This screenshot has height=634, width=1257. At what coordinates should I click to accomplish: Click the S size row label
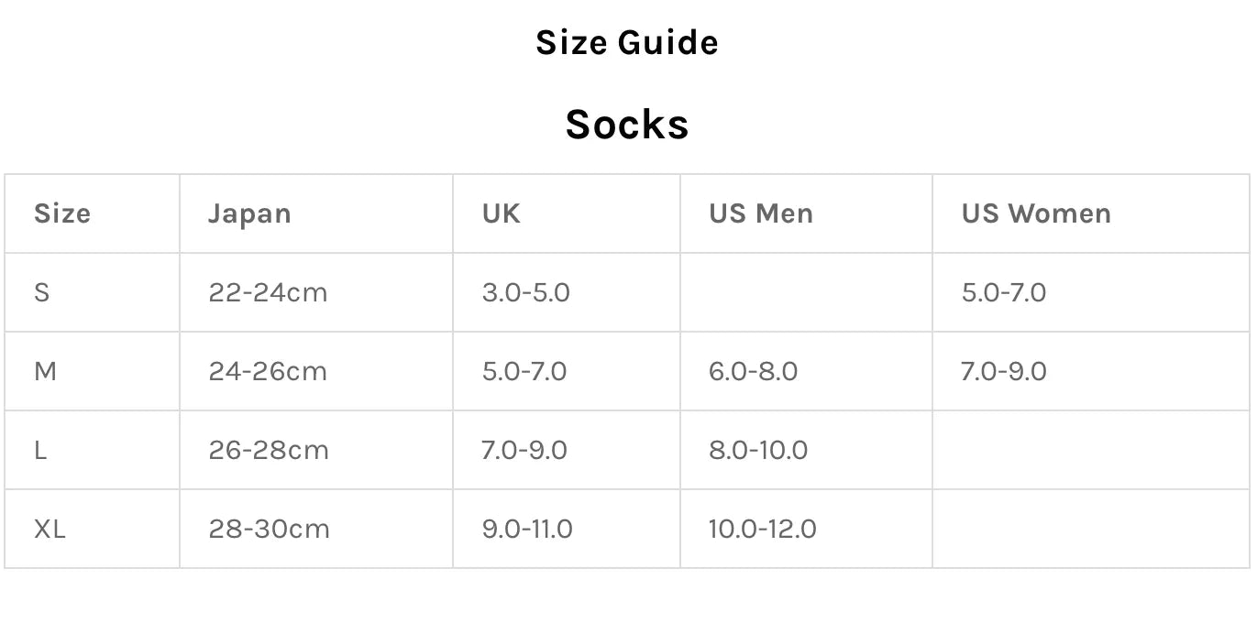tap(42, 292)
